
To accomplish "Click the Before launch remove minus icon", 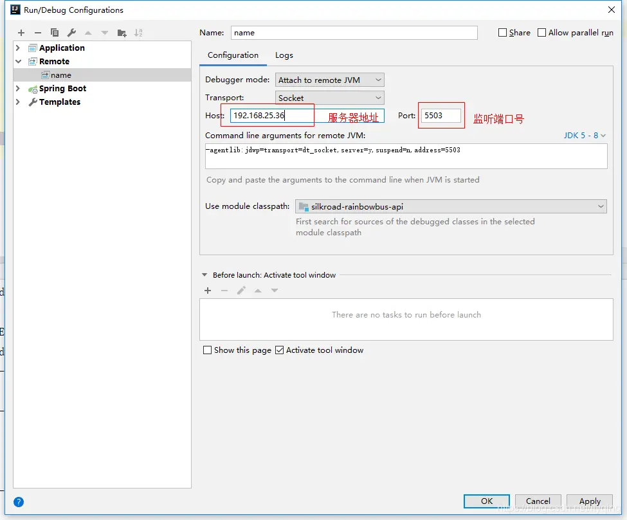I will click(224, 291).
